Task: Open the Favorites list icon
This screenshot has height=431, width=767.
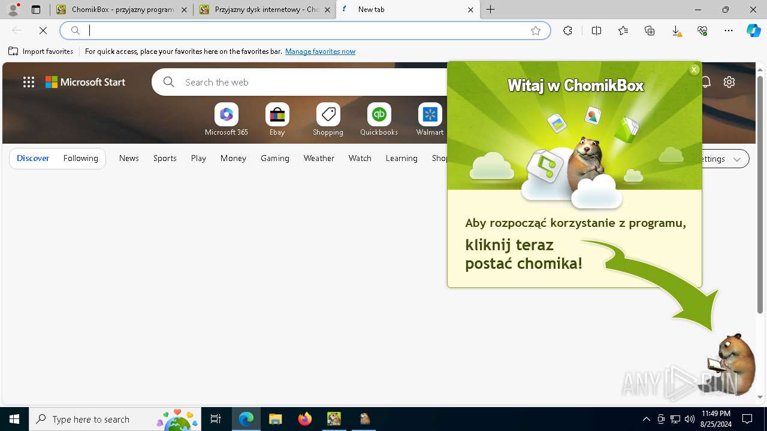Action: [x=623, y=31]
